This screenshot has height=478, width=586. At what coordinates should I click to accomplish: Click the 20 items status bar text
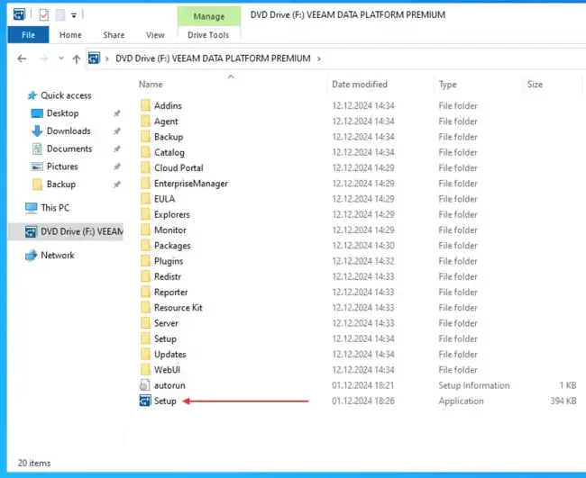pos(34,463)
